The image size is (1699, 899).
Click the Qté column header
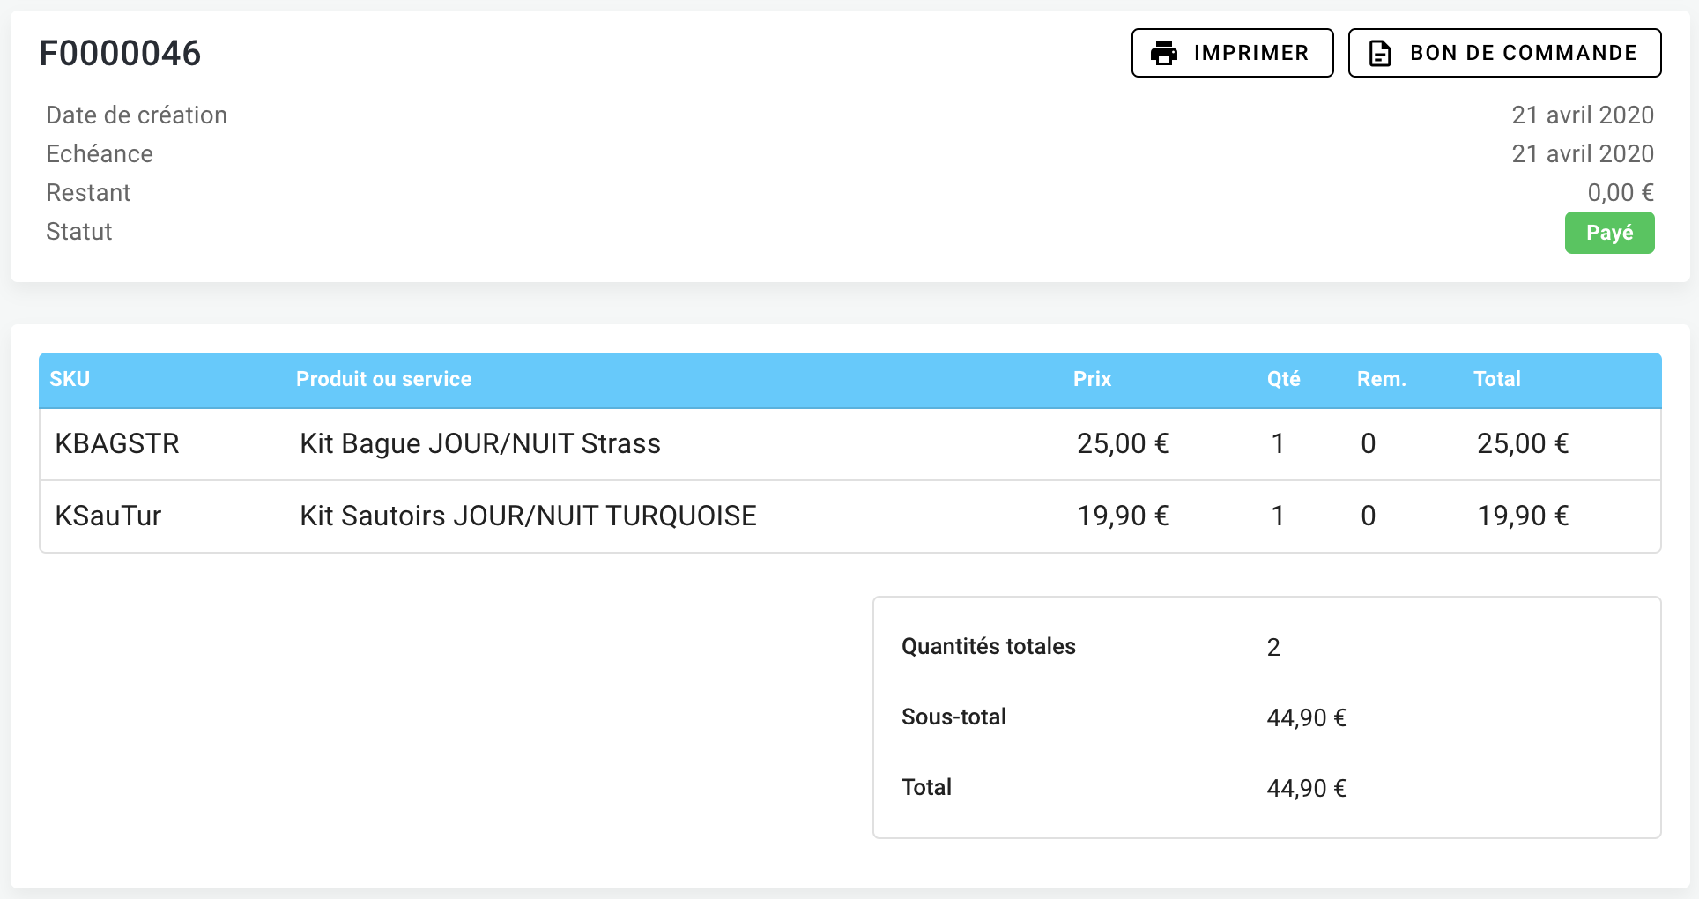1283,379
